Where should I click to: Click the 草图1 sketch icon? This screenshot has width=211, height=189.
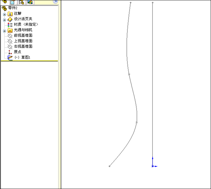tap(10, 58)
